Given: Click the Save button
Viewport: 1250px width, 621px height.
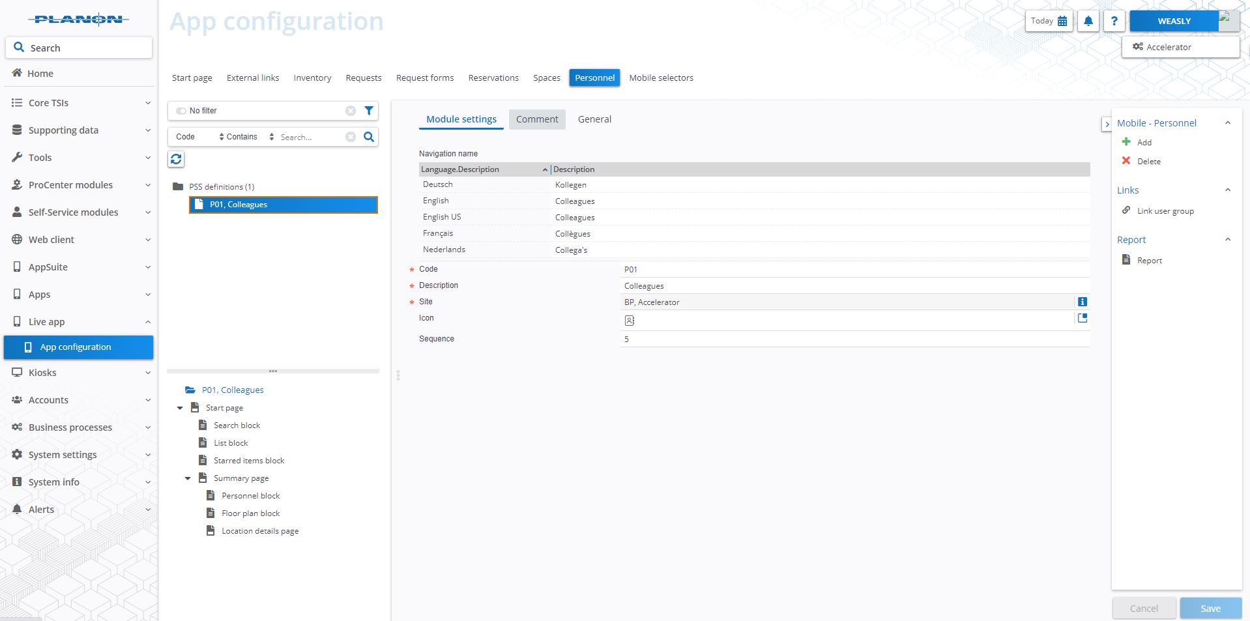Looking at the screenshot, I should pos(1210,607).
